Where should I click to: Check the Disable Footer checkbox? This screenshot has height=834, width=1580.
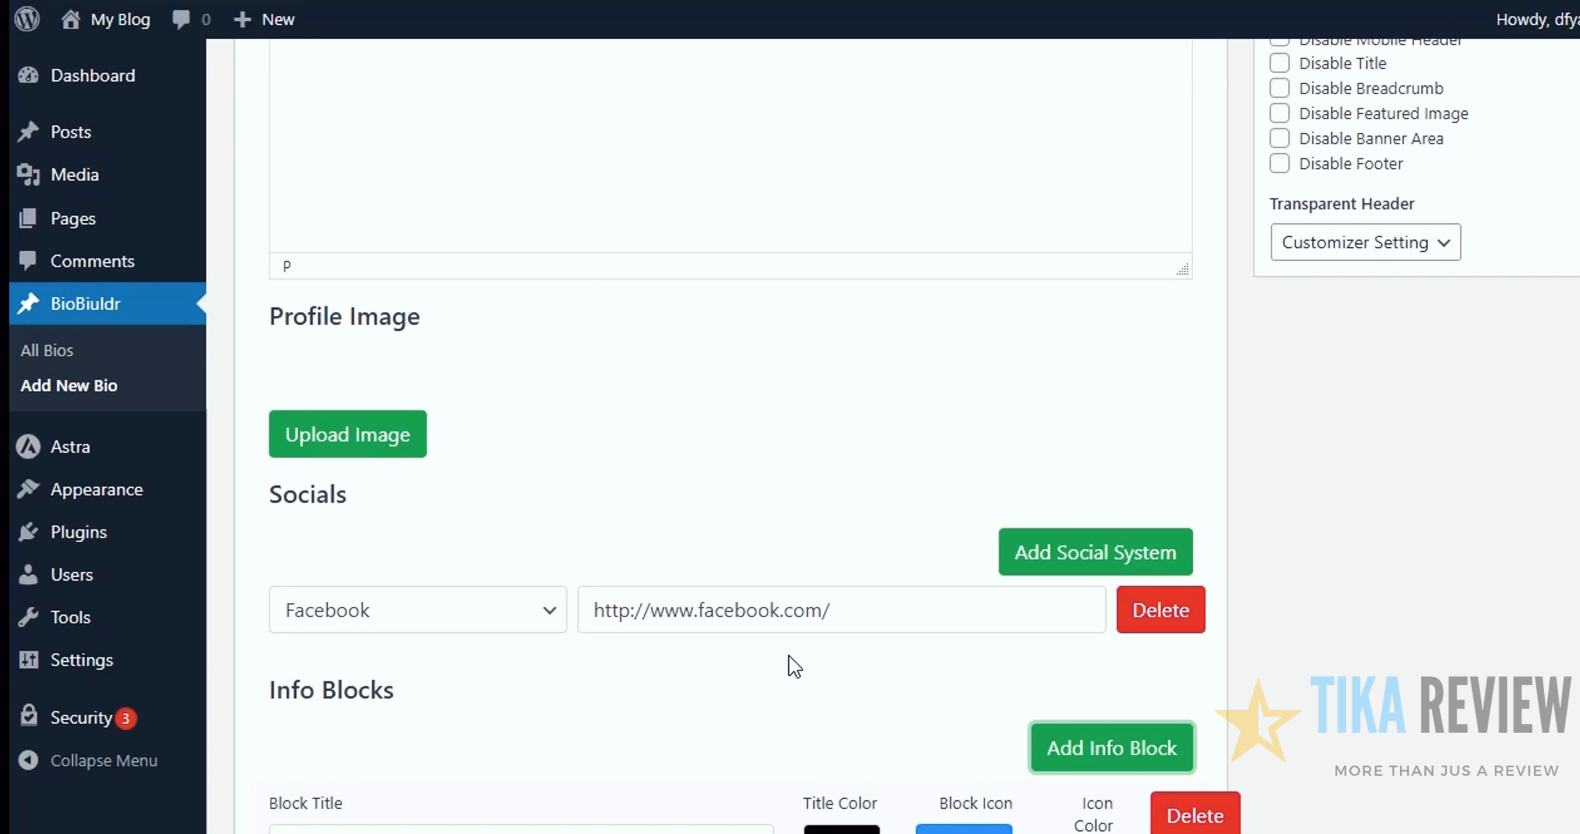click(x=1279, y=163)
